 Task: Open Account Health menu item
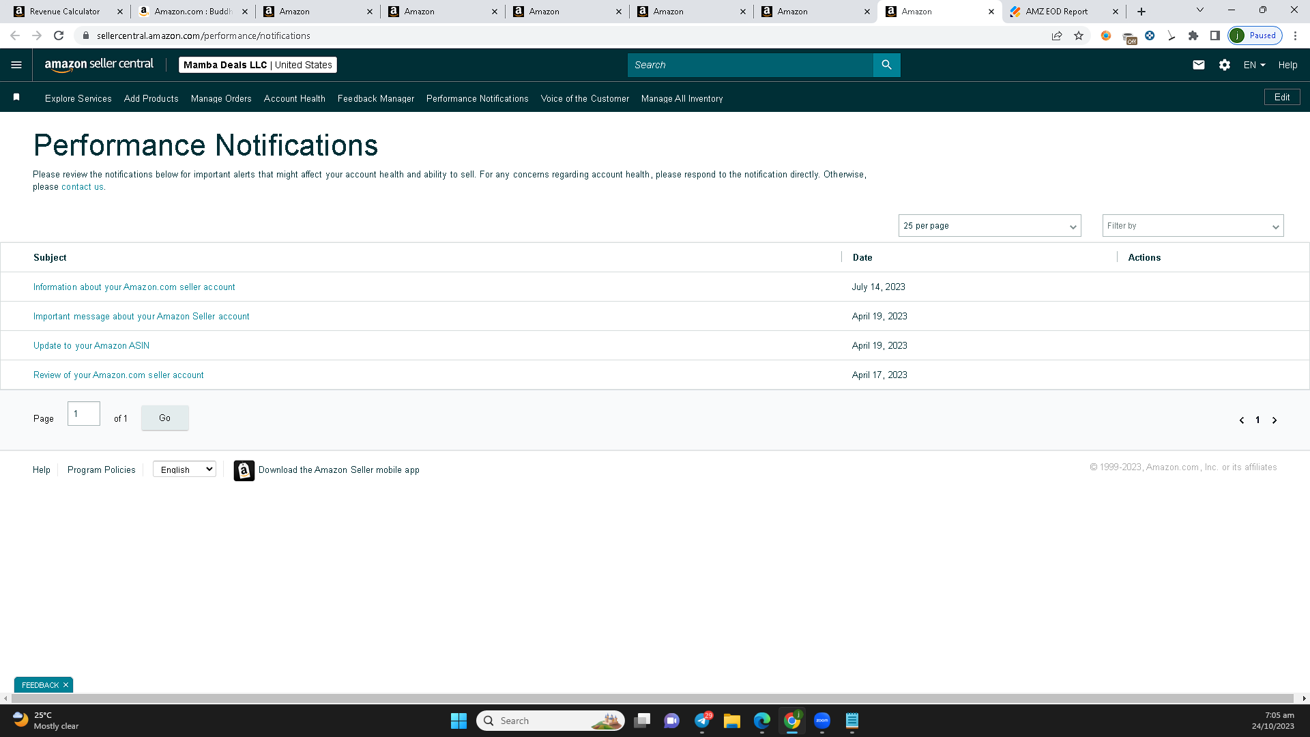pos(295,98)
